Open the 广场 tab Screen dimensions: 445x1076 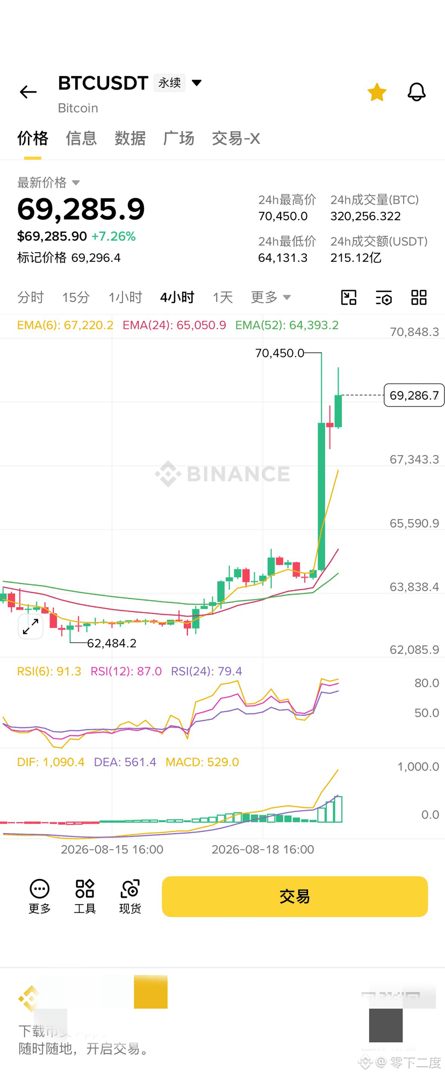[179, 138]
